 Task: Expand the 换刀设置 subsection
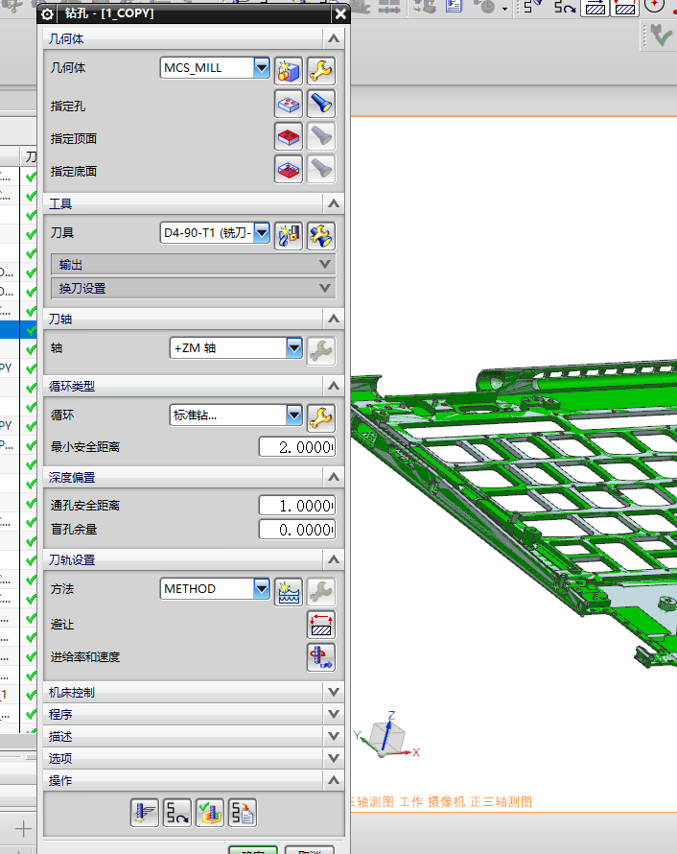pyautogui.click(x=193, y=288)
